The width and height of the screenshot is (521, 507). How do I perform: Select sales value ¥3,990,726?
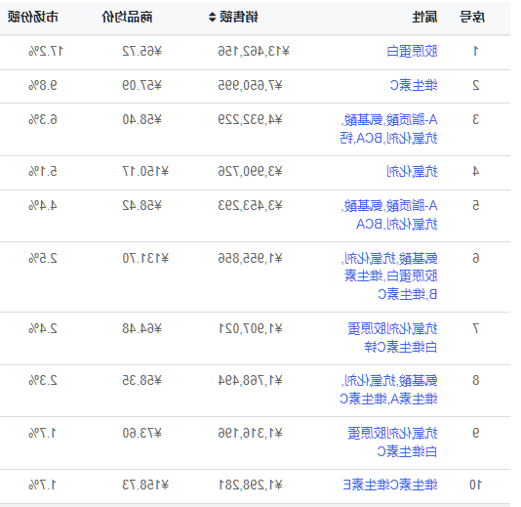click(250, 172)
